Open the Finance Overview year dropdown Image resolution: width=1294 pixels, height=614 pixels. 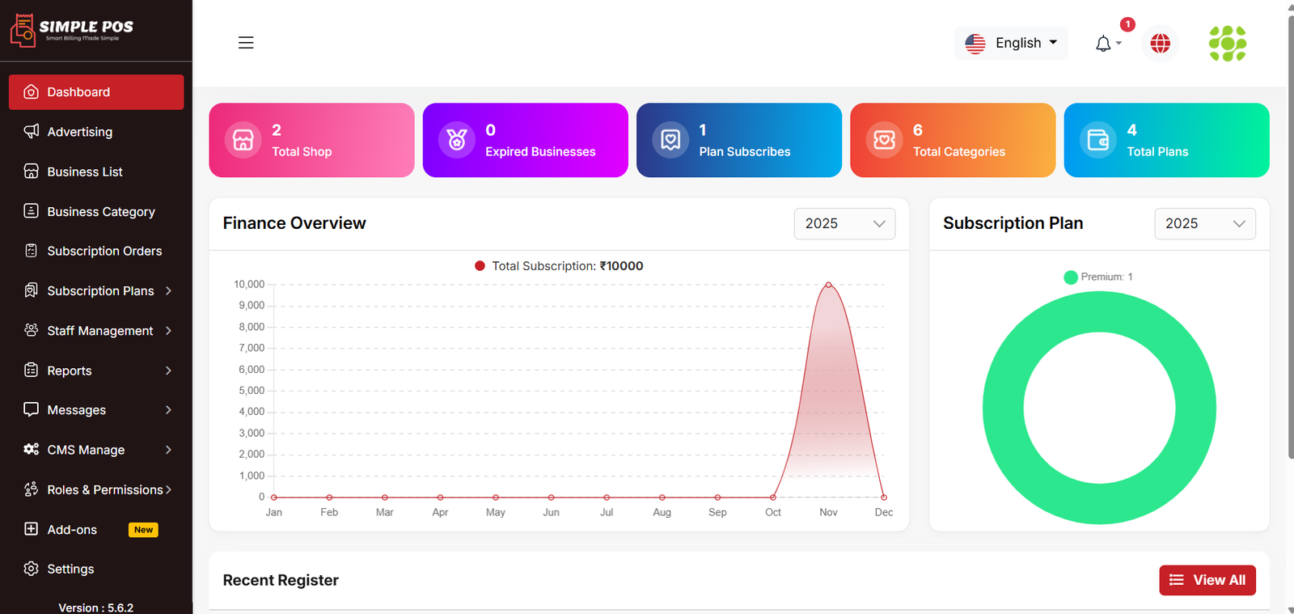[x=844, y=224]
